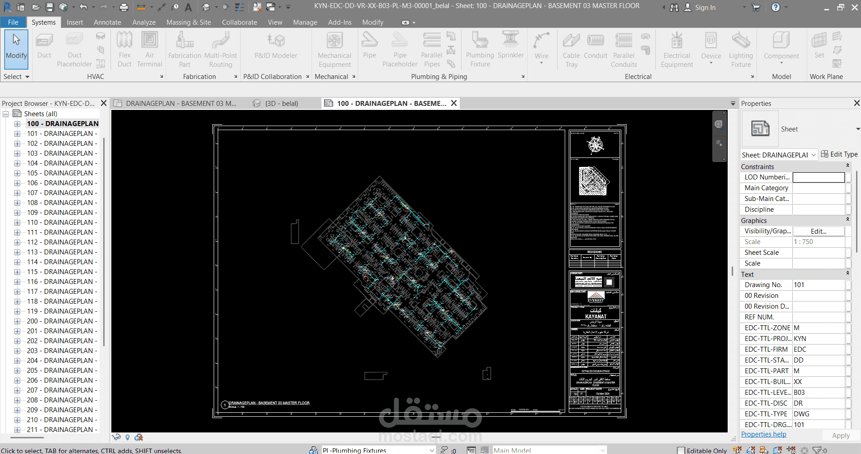Screen dimensions: 861x454
Task: Open the Plumbing & Piping panel dialog launcher
Action: point(523,77)
